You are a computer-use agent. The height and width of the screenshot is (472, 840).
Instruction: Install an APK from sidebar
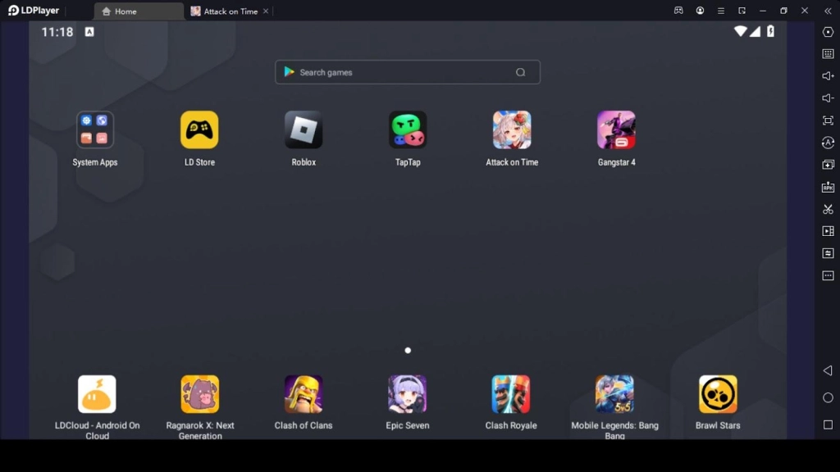(828, 187)
